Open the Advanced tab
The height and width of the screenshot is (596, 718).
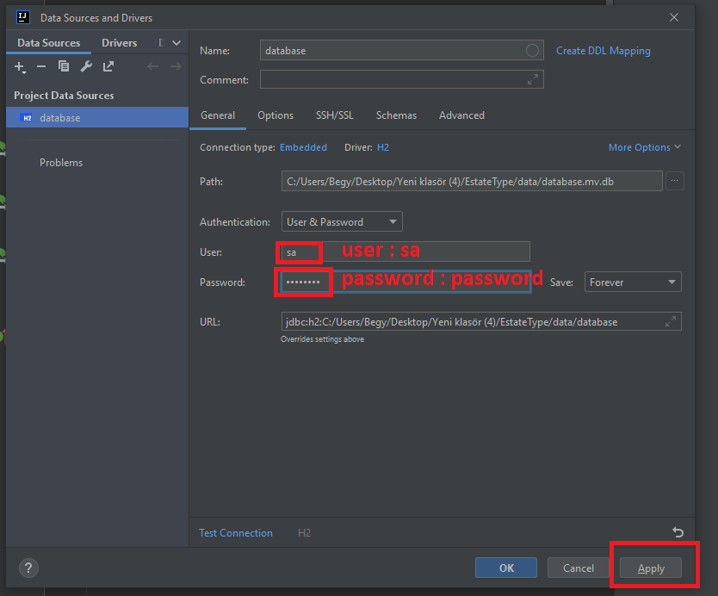[x=461, y=115]
